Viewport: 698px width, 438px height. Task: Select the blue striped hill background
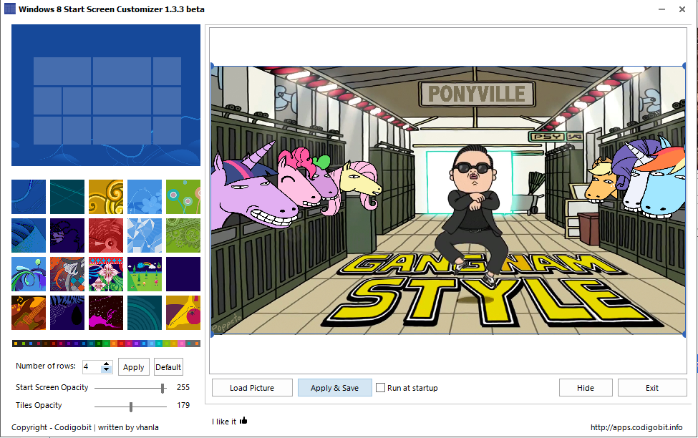[29, 235]
